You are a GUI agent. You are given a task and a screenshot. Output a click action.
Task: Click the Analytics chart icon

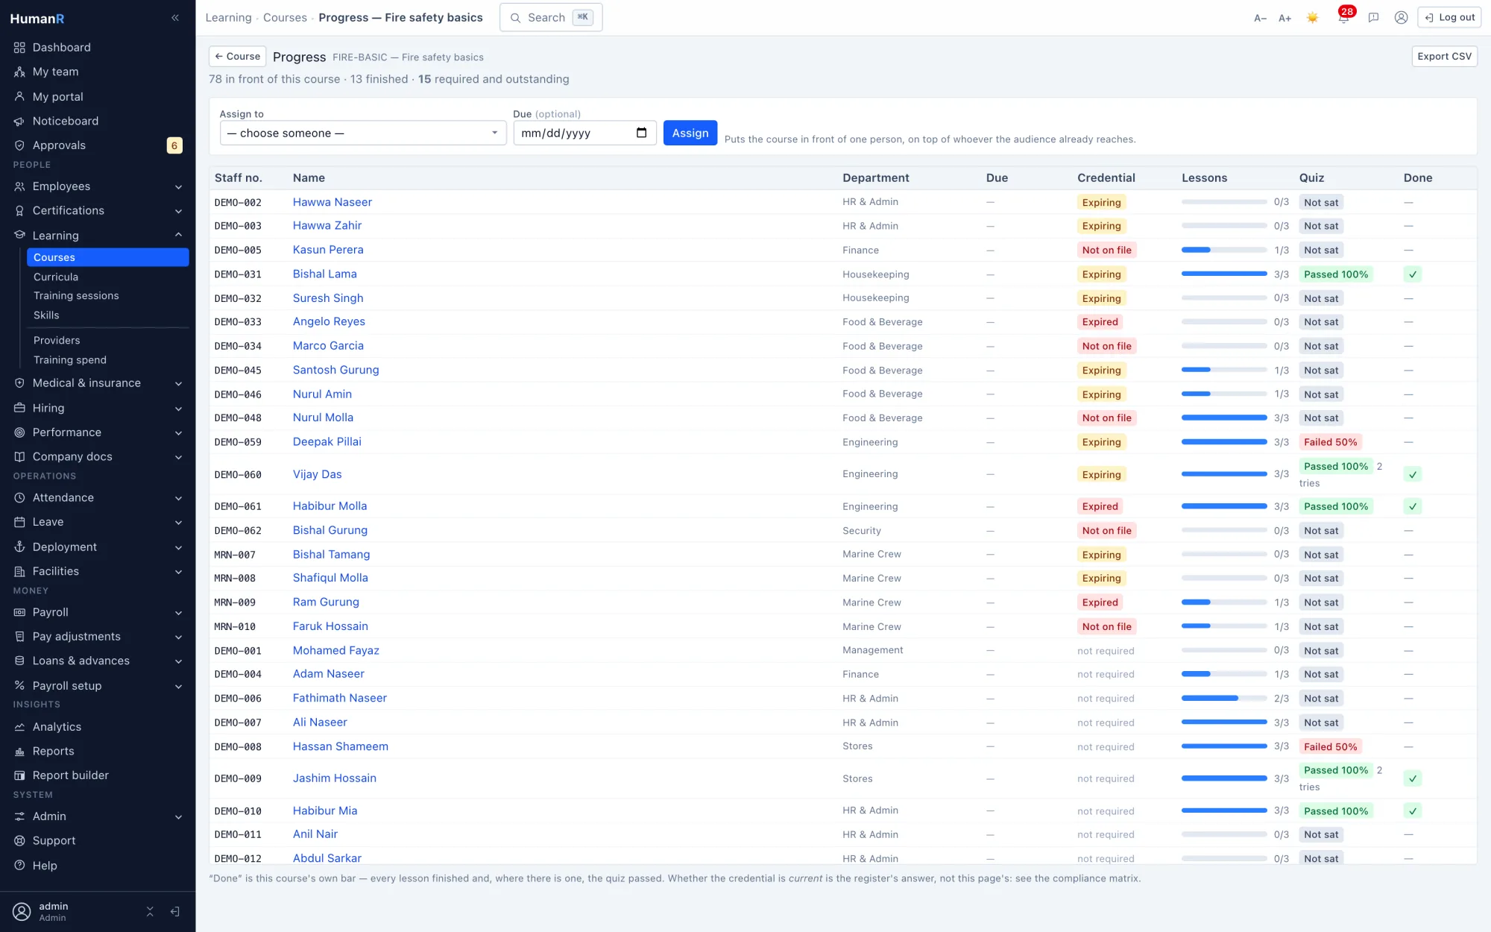[19, 727]
